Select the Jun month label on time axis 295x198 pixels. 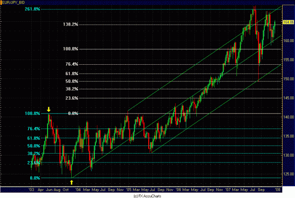point(49,189)
